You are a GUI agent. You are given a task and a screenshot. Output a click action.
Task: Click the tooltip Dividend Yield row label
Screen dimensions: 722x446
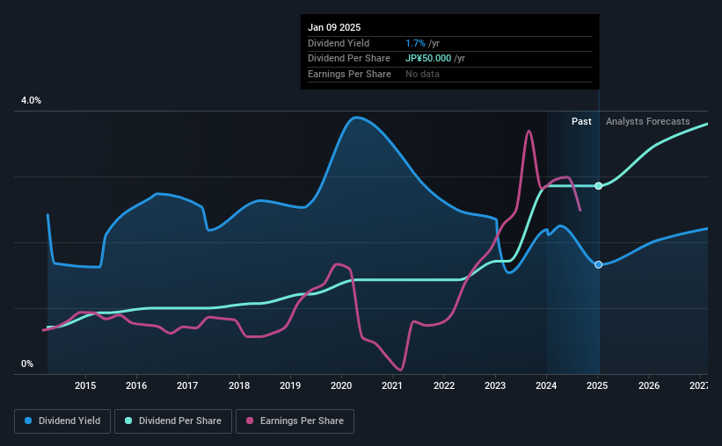click(x=339, y=43)
